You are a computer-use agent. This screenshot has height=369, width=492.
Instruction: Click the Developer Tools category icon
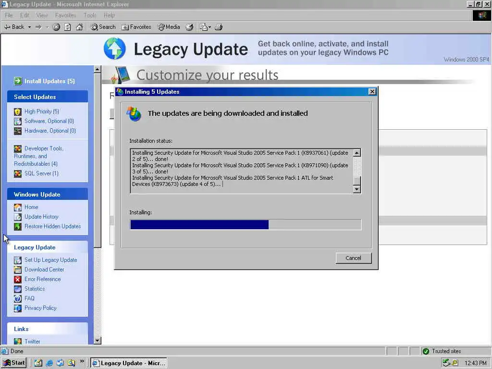pyautogui.click(x=18, y=148)
